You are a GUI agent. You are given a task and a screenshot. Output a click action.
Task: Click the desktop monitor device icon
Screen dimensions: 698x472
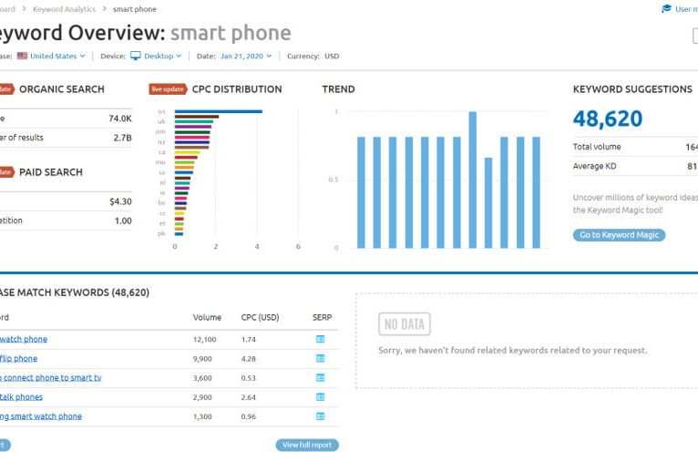click(135, 56)
